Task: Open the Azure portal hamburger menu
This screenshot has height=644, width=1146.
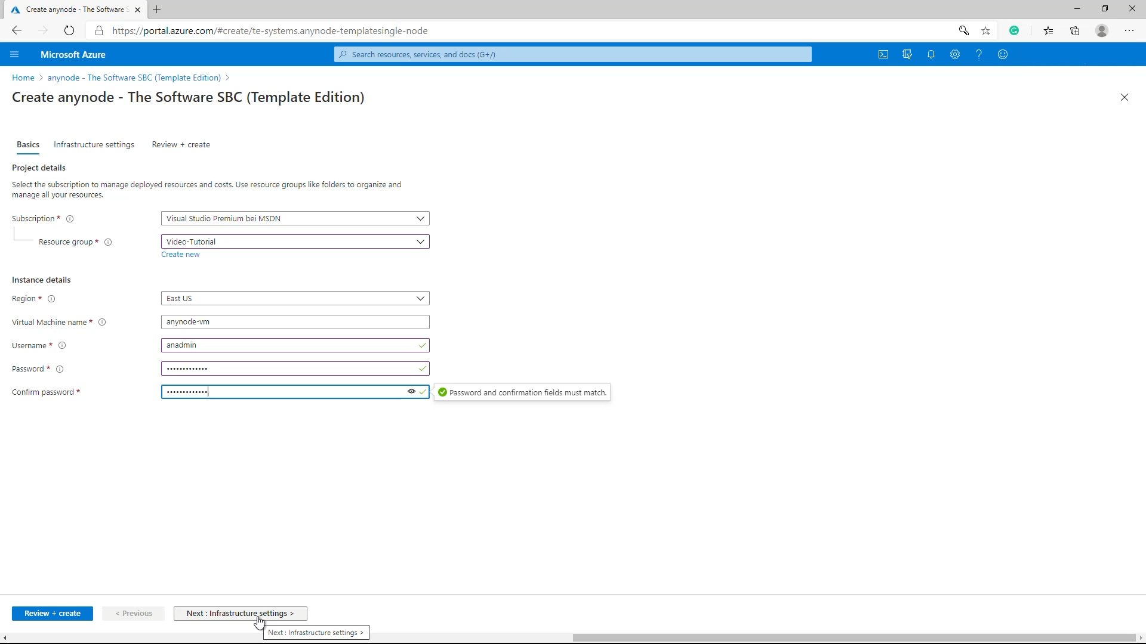Action: click(15, 54)
